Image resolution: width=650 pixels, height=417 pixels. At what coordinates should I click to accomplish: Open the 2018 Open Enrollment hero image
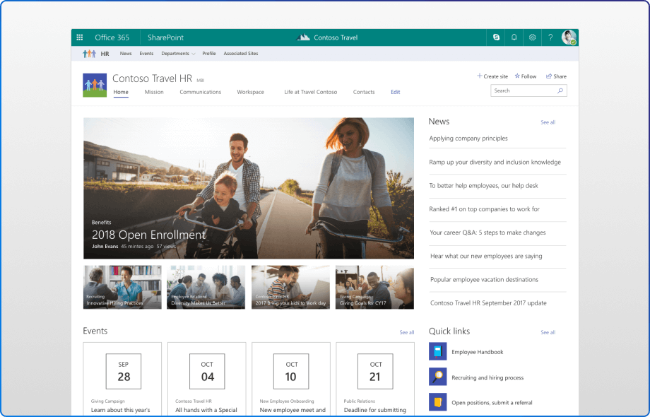[249, 188]
